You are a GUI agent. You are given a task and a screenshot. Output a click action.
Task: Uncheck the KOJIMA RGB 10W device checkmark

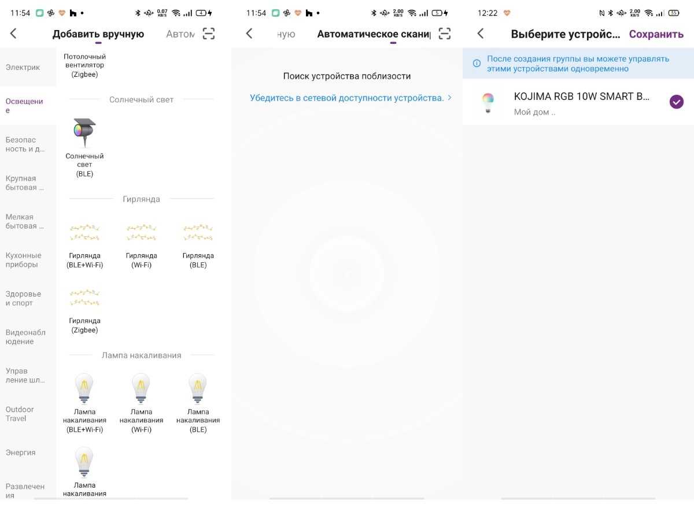pyautogui.click(x=676, y=102)
